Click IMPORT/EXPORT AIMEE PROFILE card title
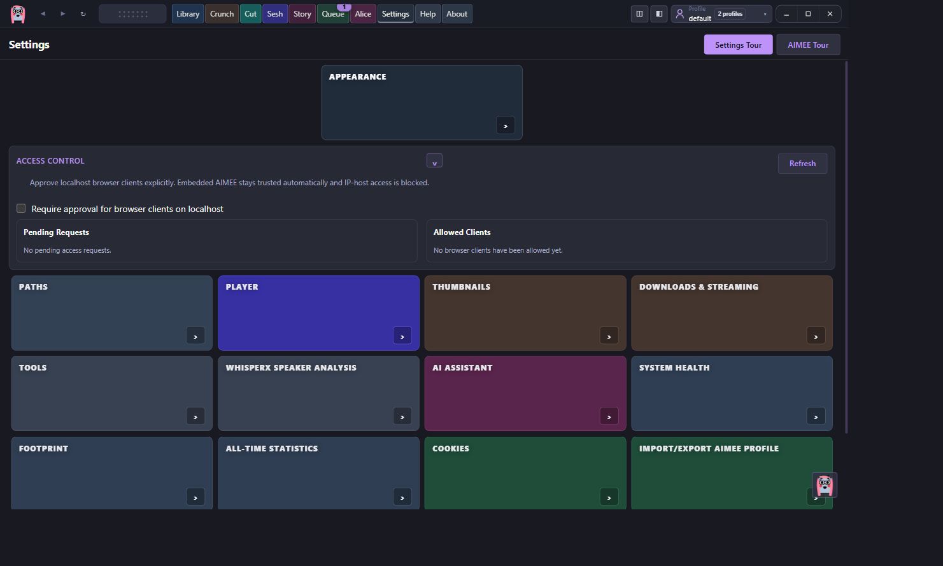Viewport: 943px width, 566px height. (x=709, y=448)
